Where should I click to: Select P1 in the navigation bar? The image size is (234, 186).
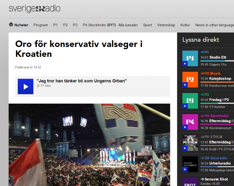pyautogui.click(x=55, y=25)
